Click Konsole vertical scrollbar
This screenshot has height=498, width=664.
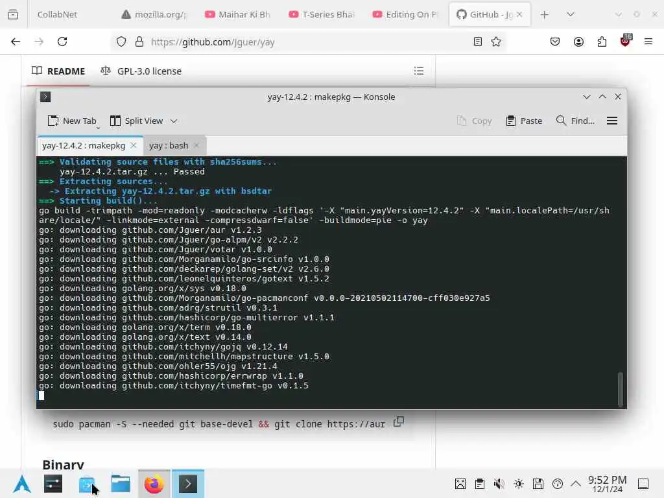(621, 389)
